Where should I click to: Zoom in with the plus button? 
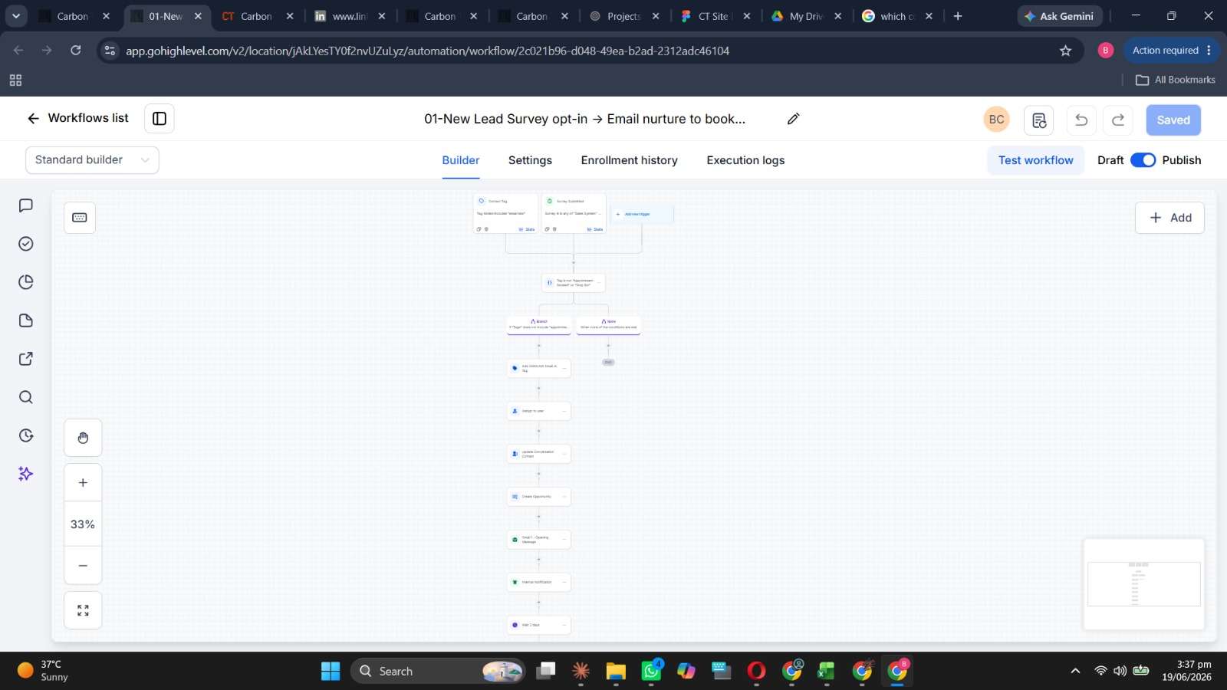coord(83,483)
